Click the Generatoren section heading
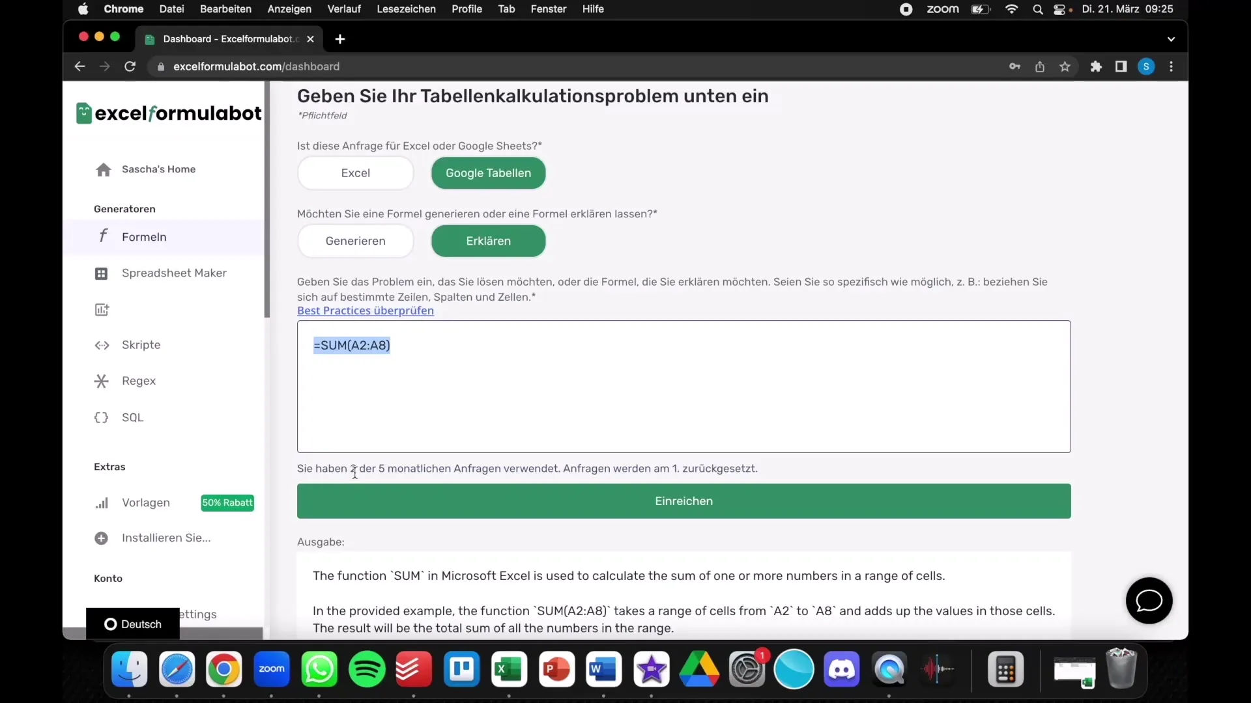The image size is (1251, 703). (124, 209)
